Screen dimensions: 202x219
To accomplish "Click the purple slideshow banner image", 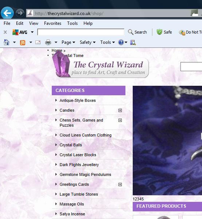I will pos(167,141).
